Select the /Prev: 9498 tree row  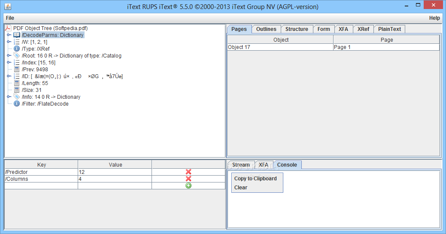pyautogui.click(x=35, y=69)
